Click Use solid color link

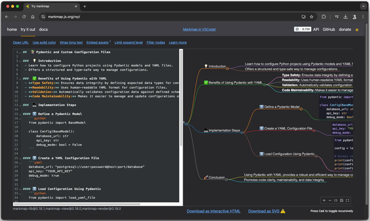[44, 43]
